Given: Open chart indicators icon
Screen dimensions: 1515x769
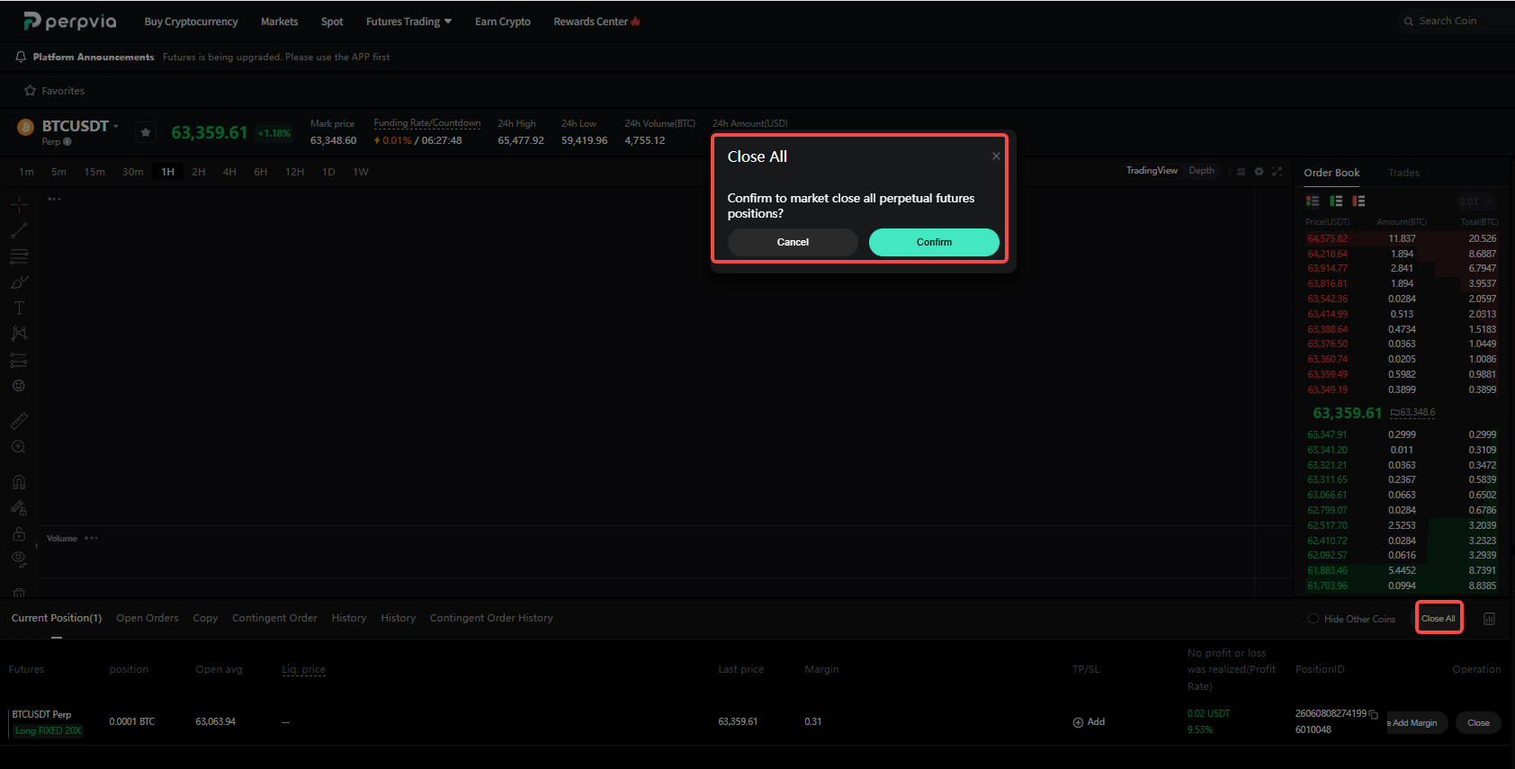Looking at the screenshot, I should [x=1242, y=172].
